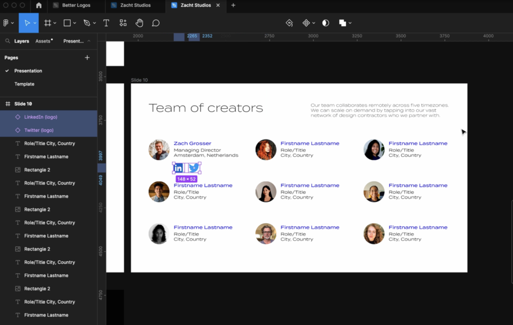This screenshot has height=325, width=513.
Task: Click the create component icon
Action: (x=306, y=23)
